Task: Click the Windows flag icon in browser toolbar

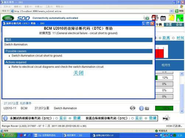Action: tap(182, 6)
